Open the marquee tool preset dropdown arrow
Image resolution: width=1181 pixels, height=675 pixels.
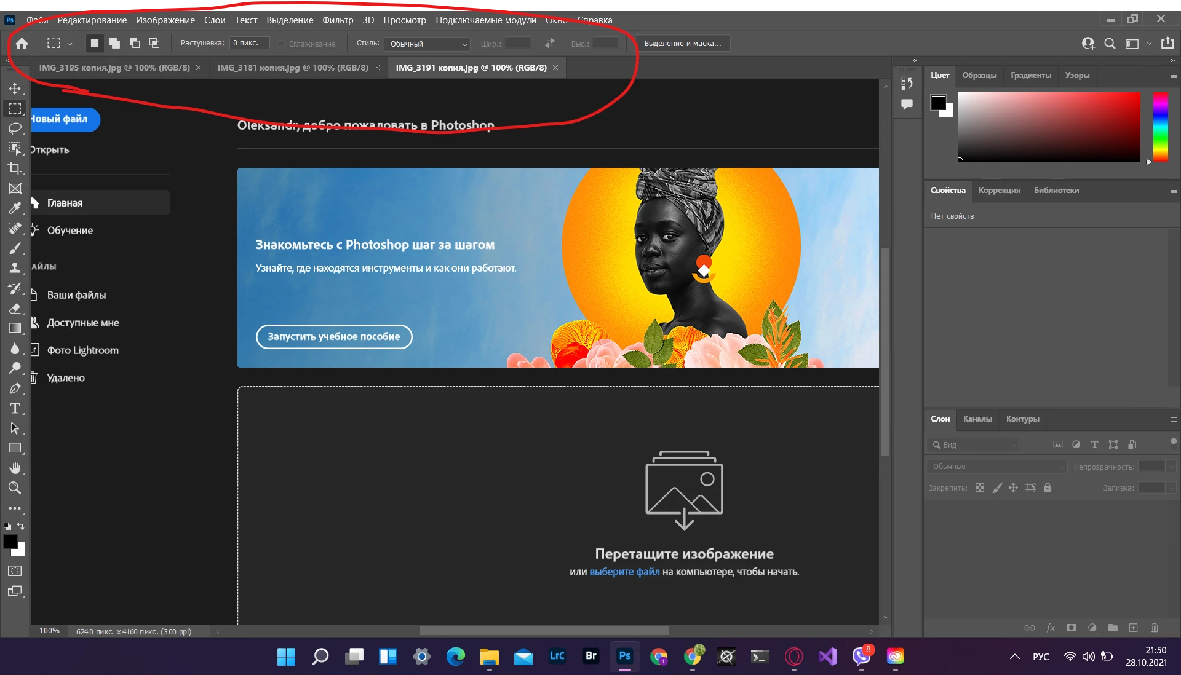tap(70, 44)
